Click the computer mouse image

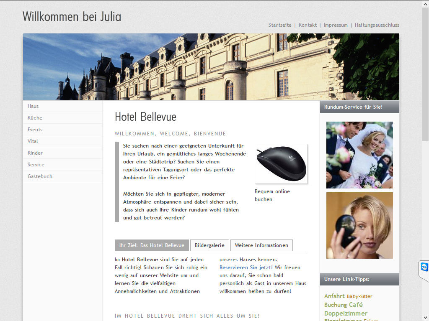pyautogui.click(x=281, y=164)
